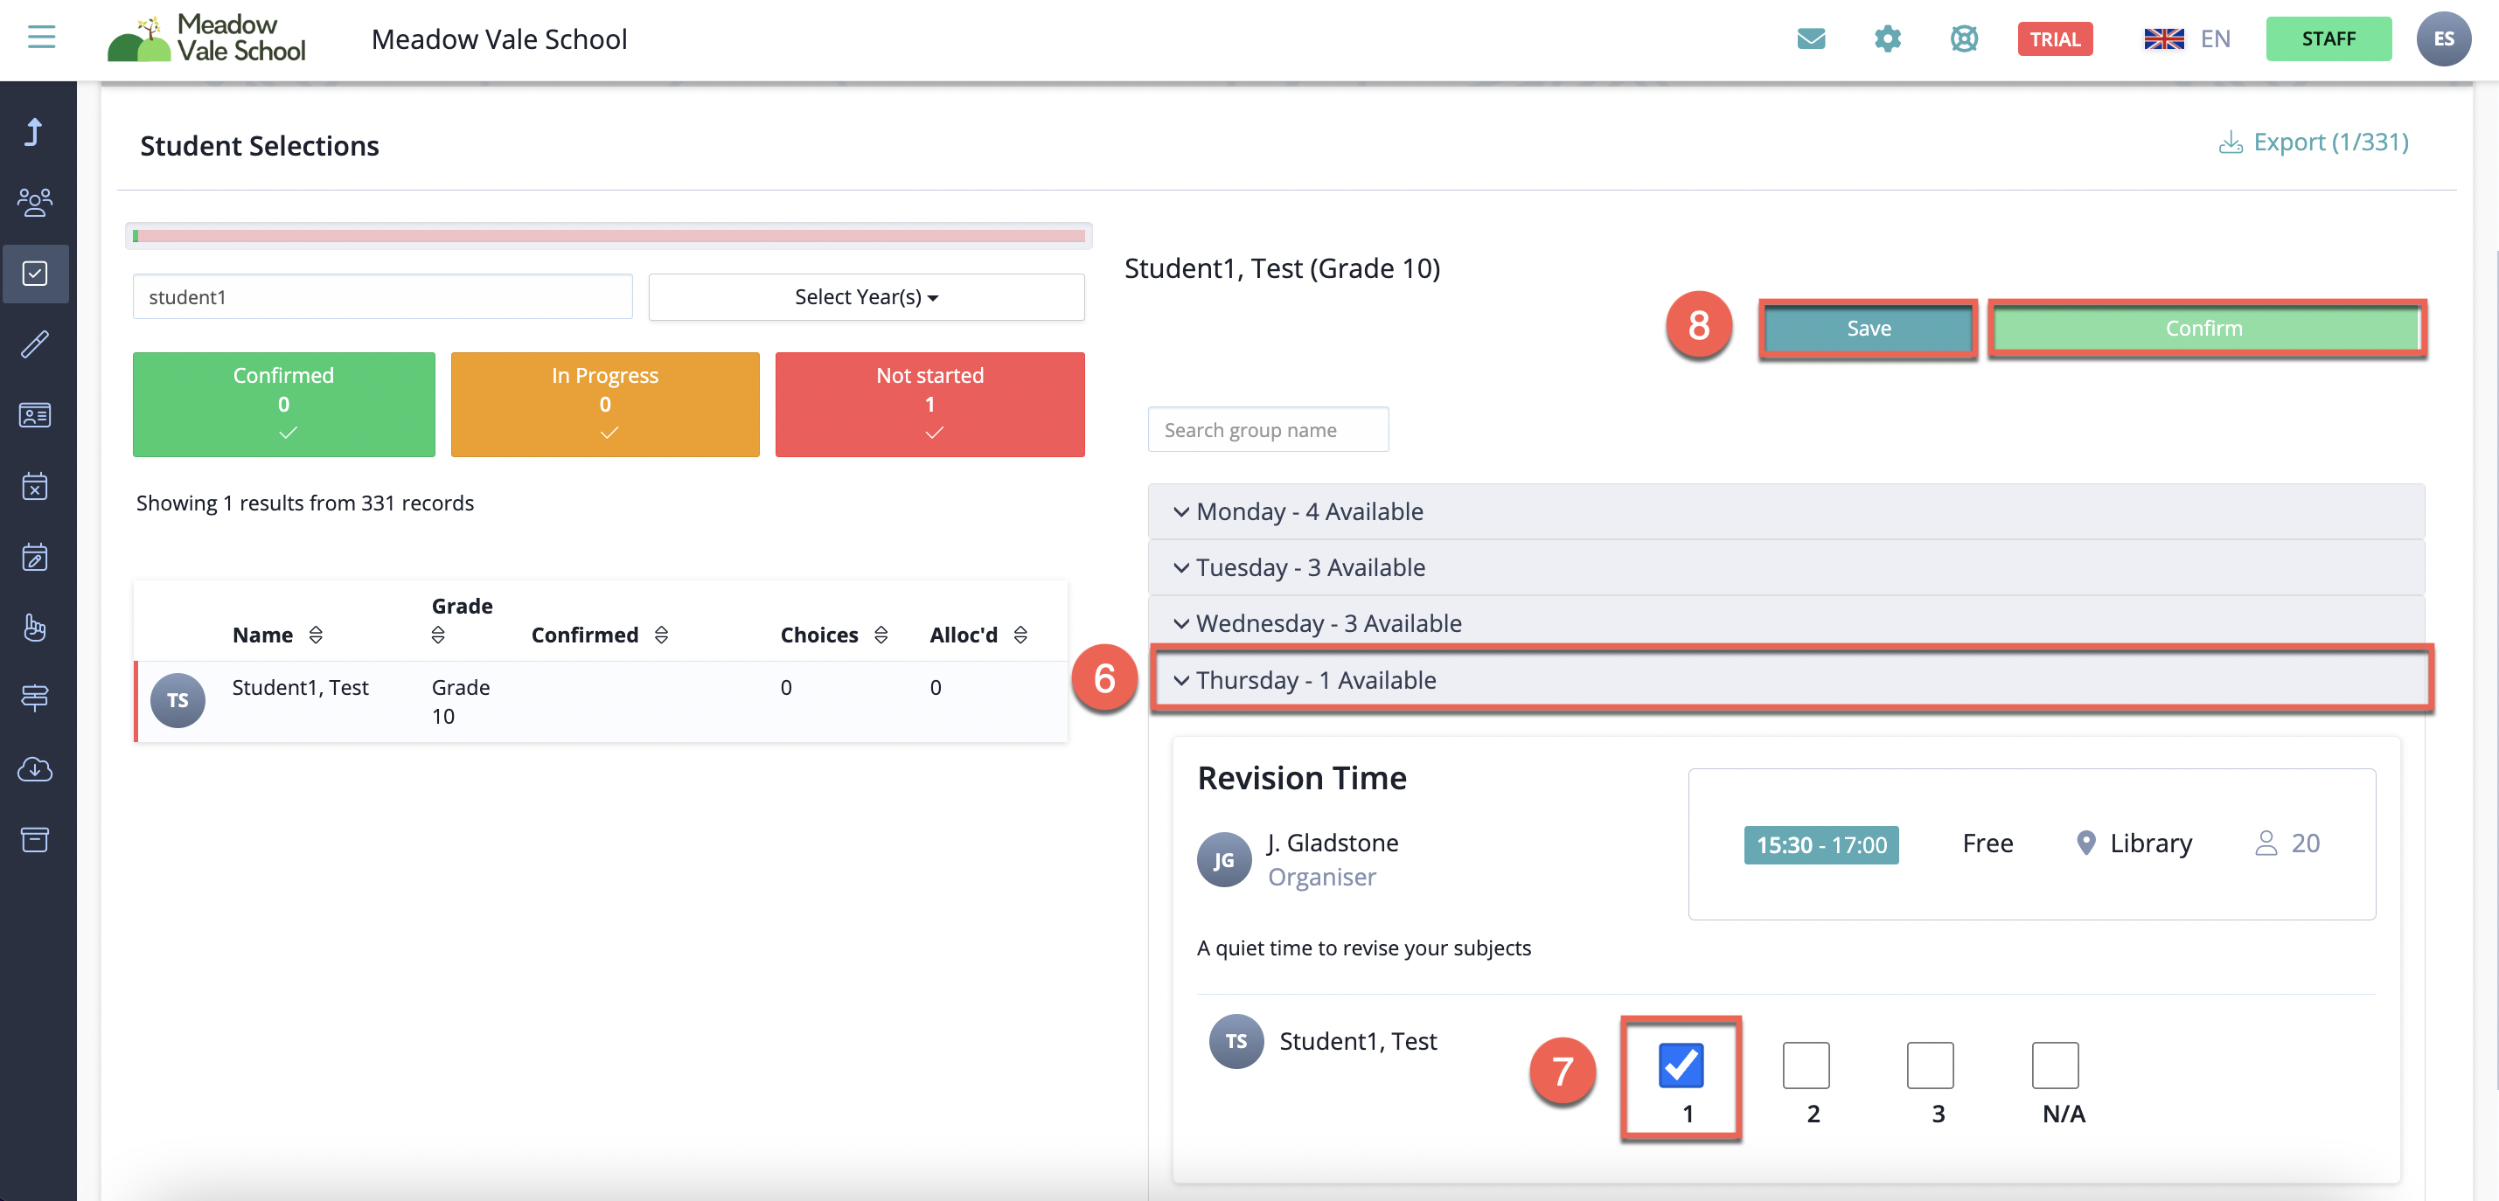Open the Select Year(s) dropdown
2499x1201 pixels.
(x=866, y=297)
